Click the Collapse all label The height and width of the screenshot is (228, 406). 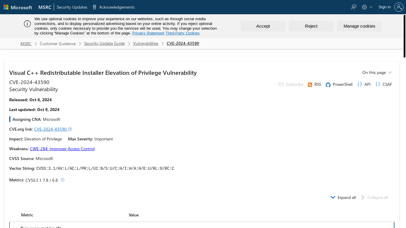377,197
